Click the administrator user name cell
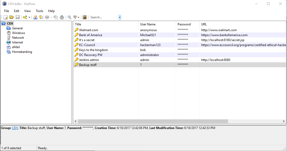This screenshot has height=151, width=287. click(149, 55)
